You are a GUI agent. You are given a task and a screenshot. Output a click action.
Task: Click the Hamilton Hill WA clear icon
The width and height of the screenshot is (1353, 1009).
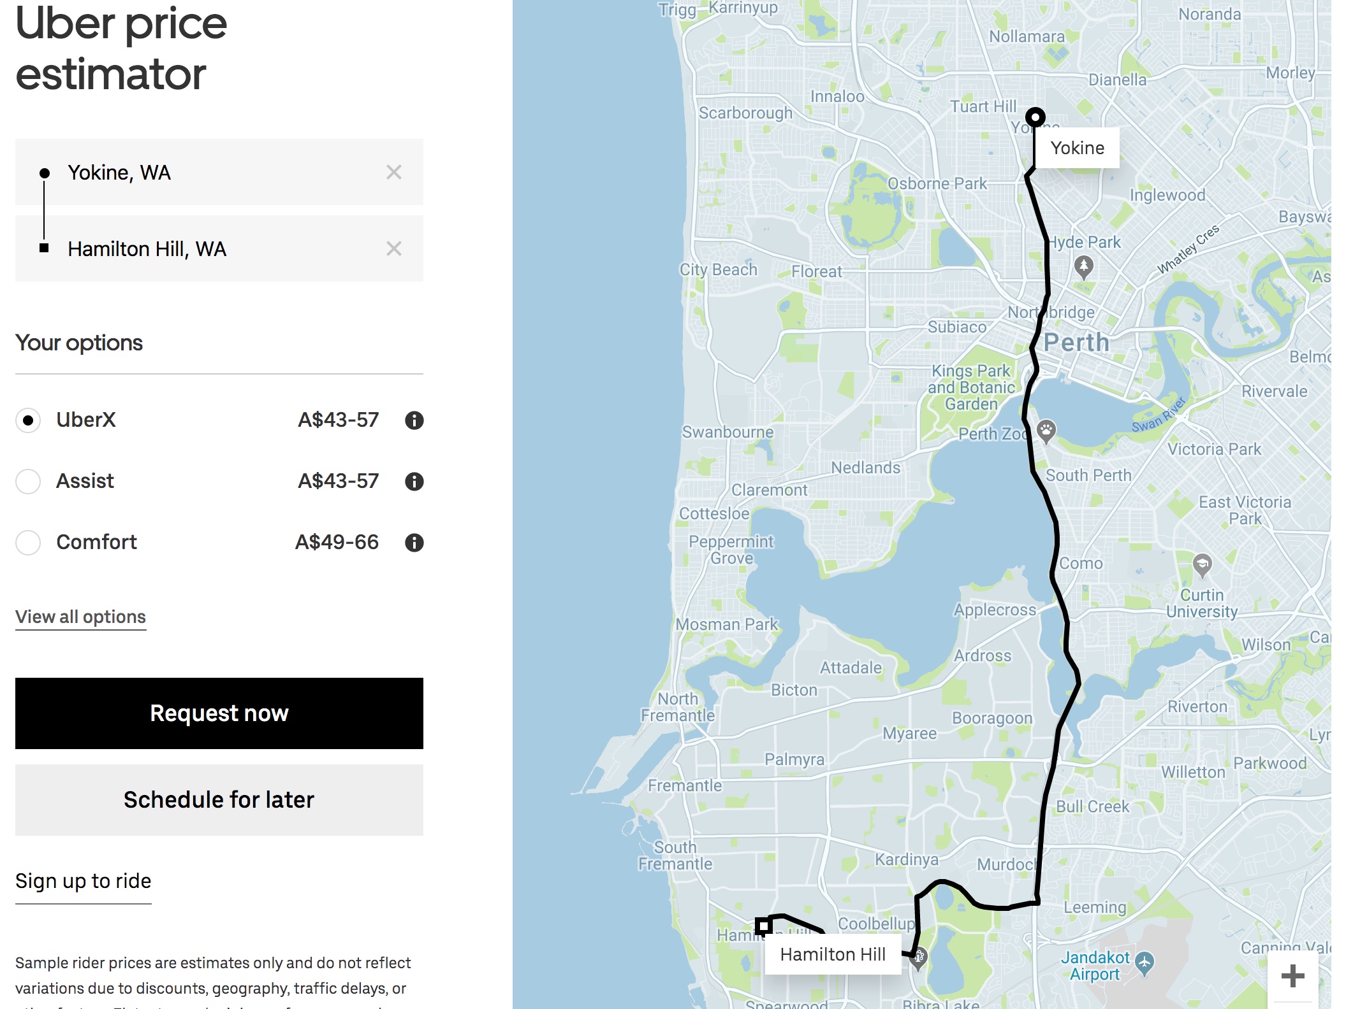393,248
